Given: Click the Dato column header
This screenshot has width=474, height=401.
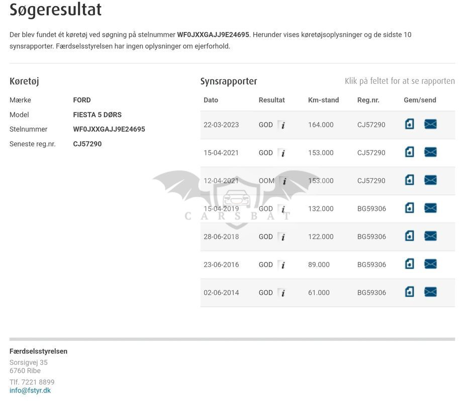Looking at the screenshot, I should [x=211, y=100].
